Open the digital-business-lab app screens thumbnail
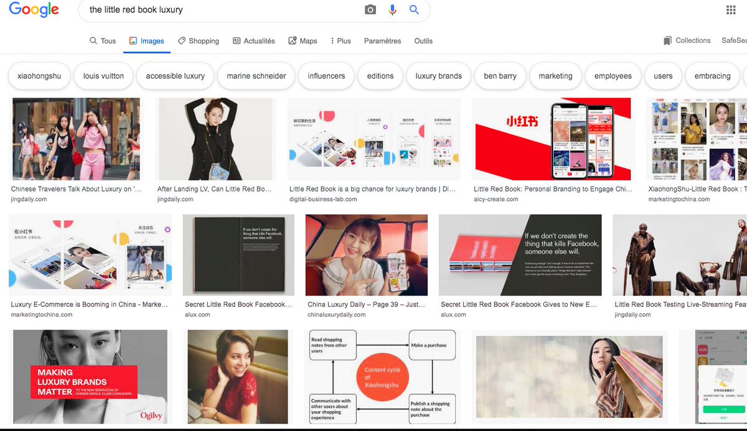 pos(374,139)
